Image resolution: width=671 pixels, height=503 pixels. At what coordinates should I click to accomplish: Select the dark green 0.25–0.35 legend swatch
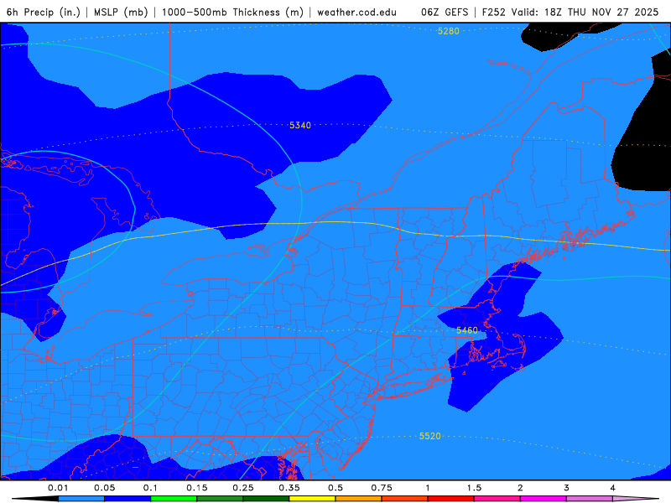tap(266, 499)
